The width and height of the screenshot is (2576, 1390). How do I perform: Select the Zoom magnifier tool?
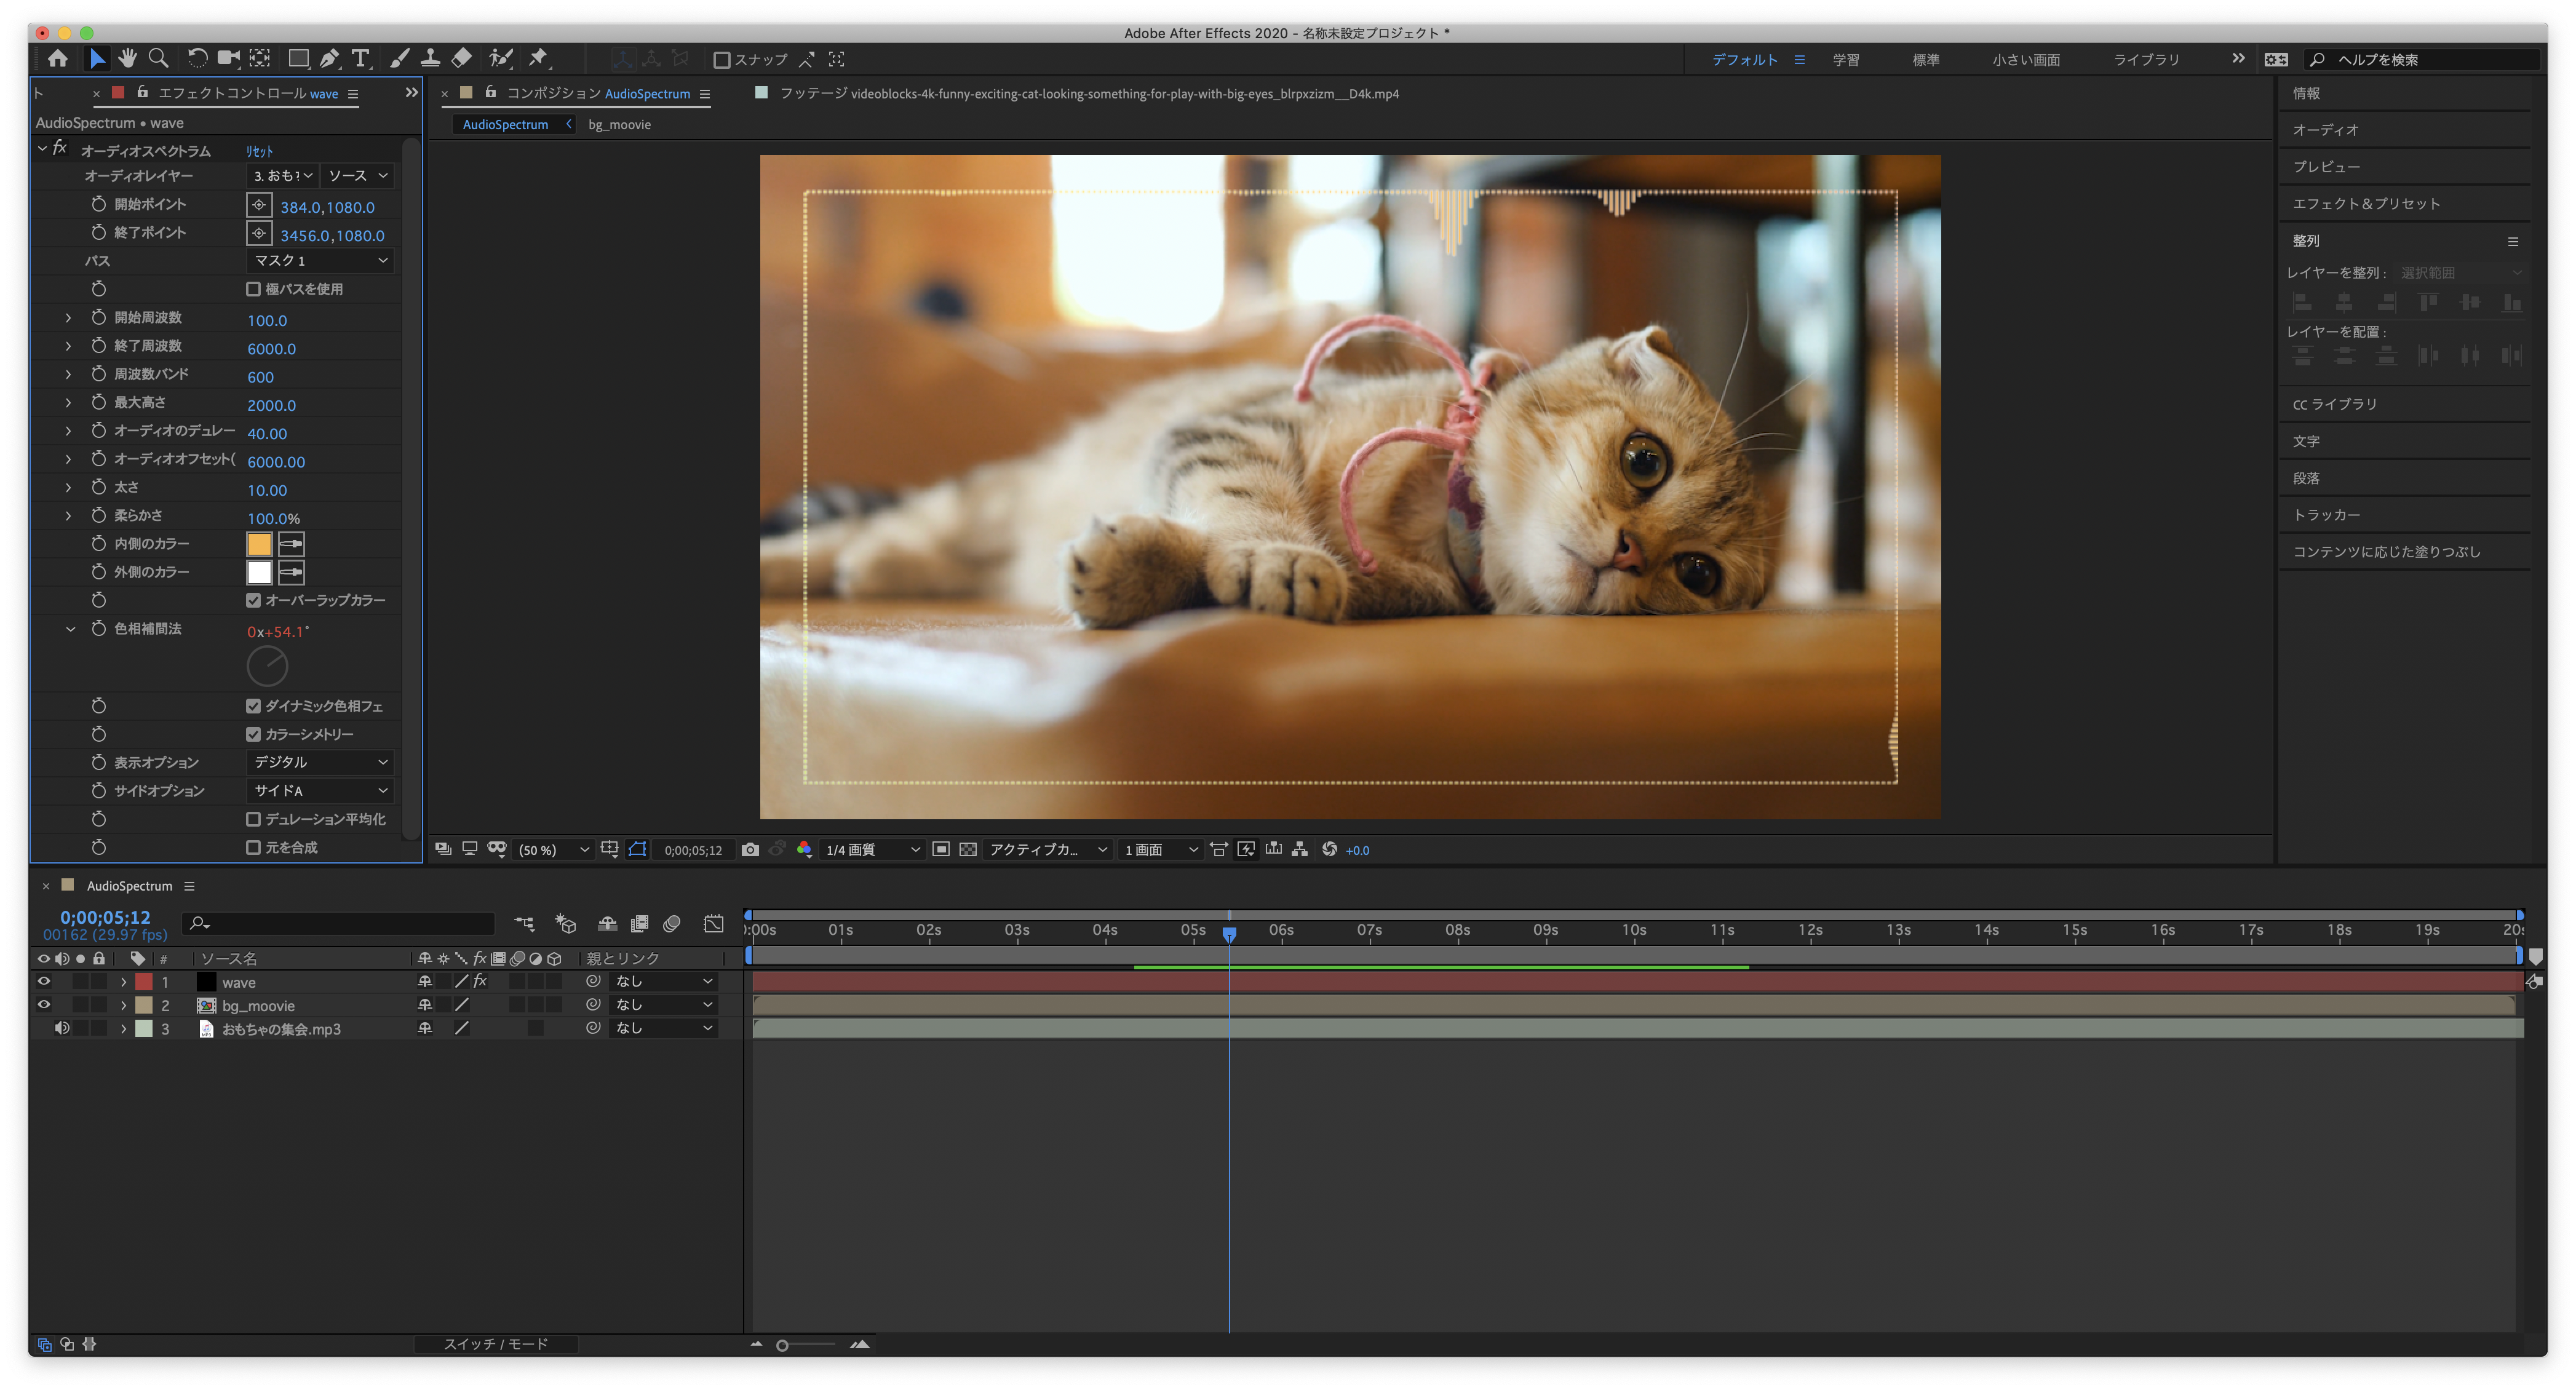tap(158, 59)
